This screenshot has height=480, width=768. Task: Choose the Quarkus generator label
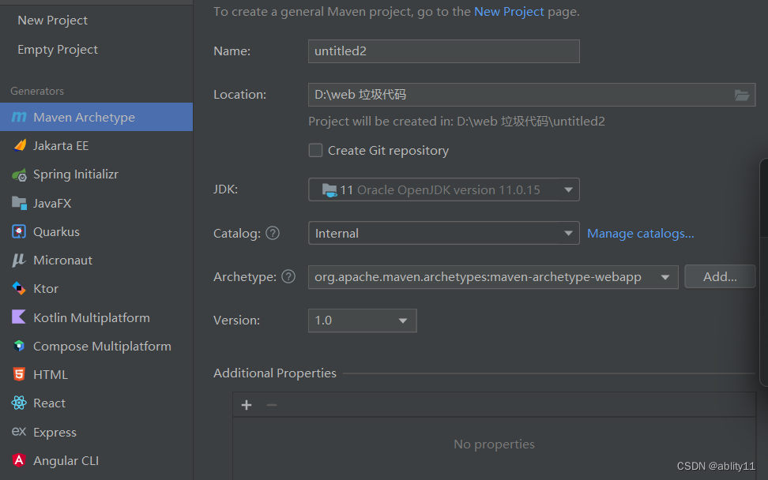tap(56, 231)
